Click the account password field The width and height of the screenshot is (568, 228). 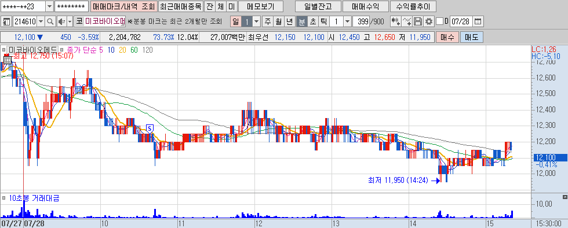click(71, 6)
